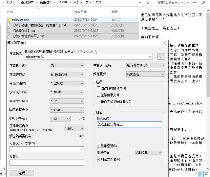210x177 pixels.
Task: Expand the address bar history dropdown
Action: pyautogui.click(x=140, y=2)
